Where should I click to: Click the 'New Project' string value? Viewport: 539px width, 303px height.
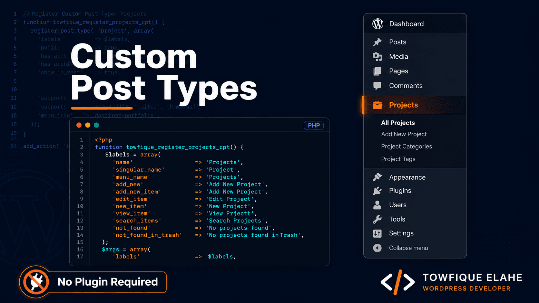point(228,206)
